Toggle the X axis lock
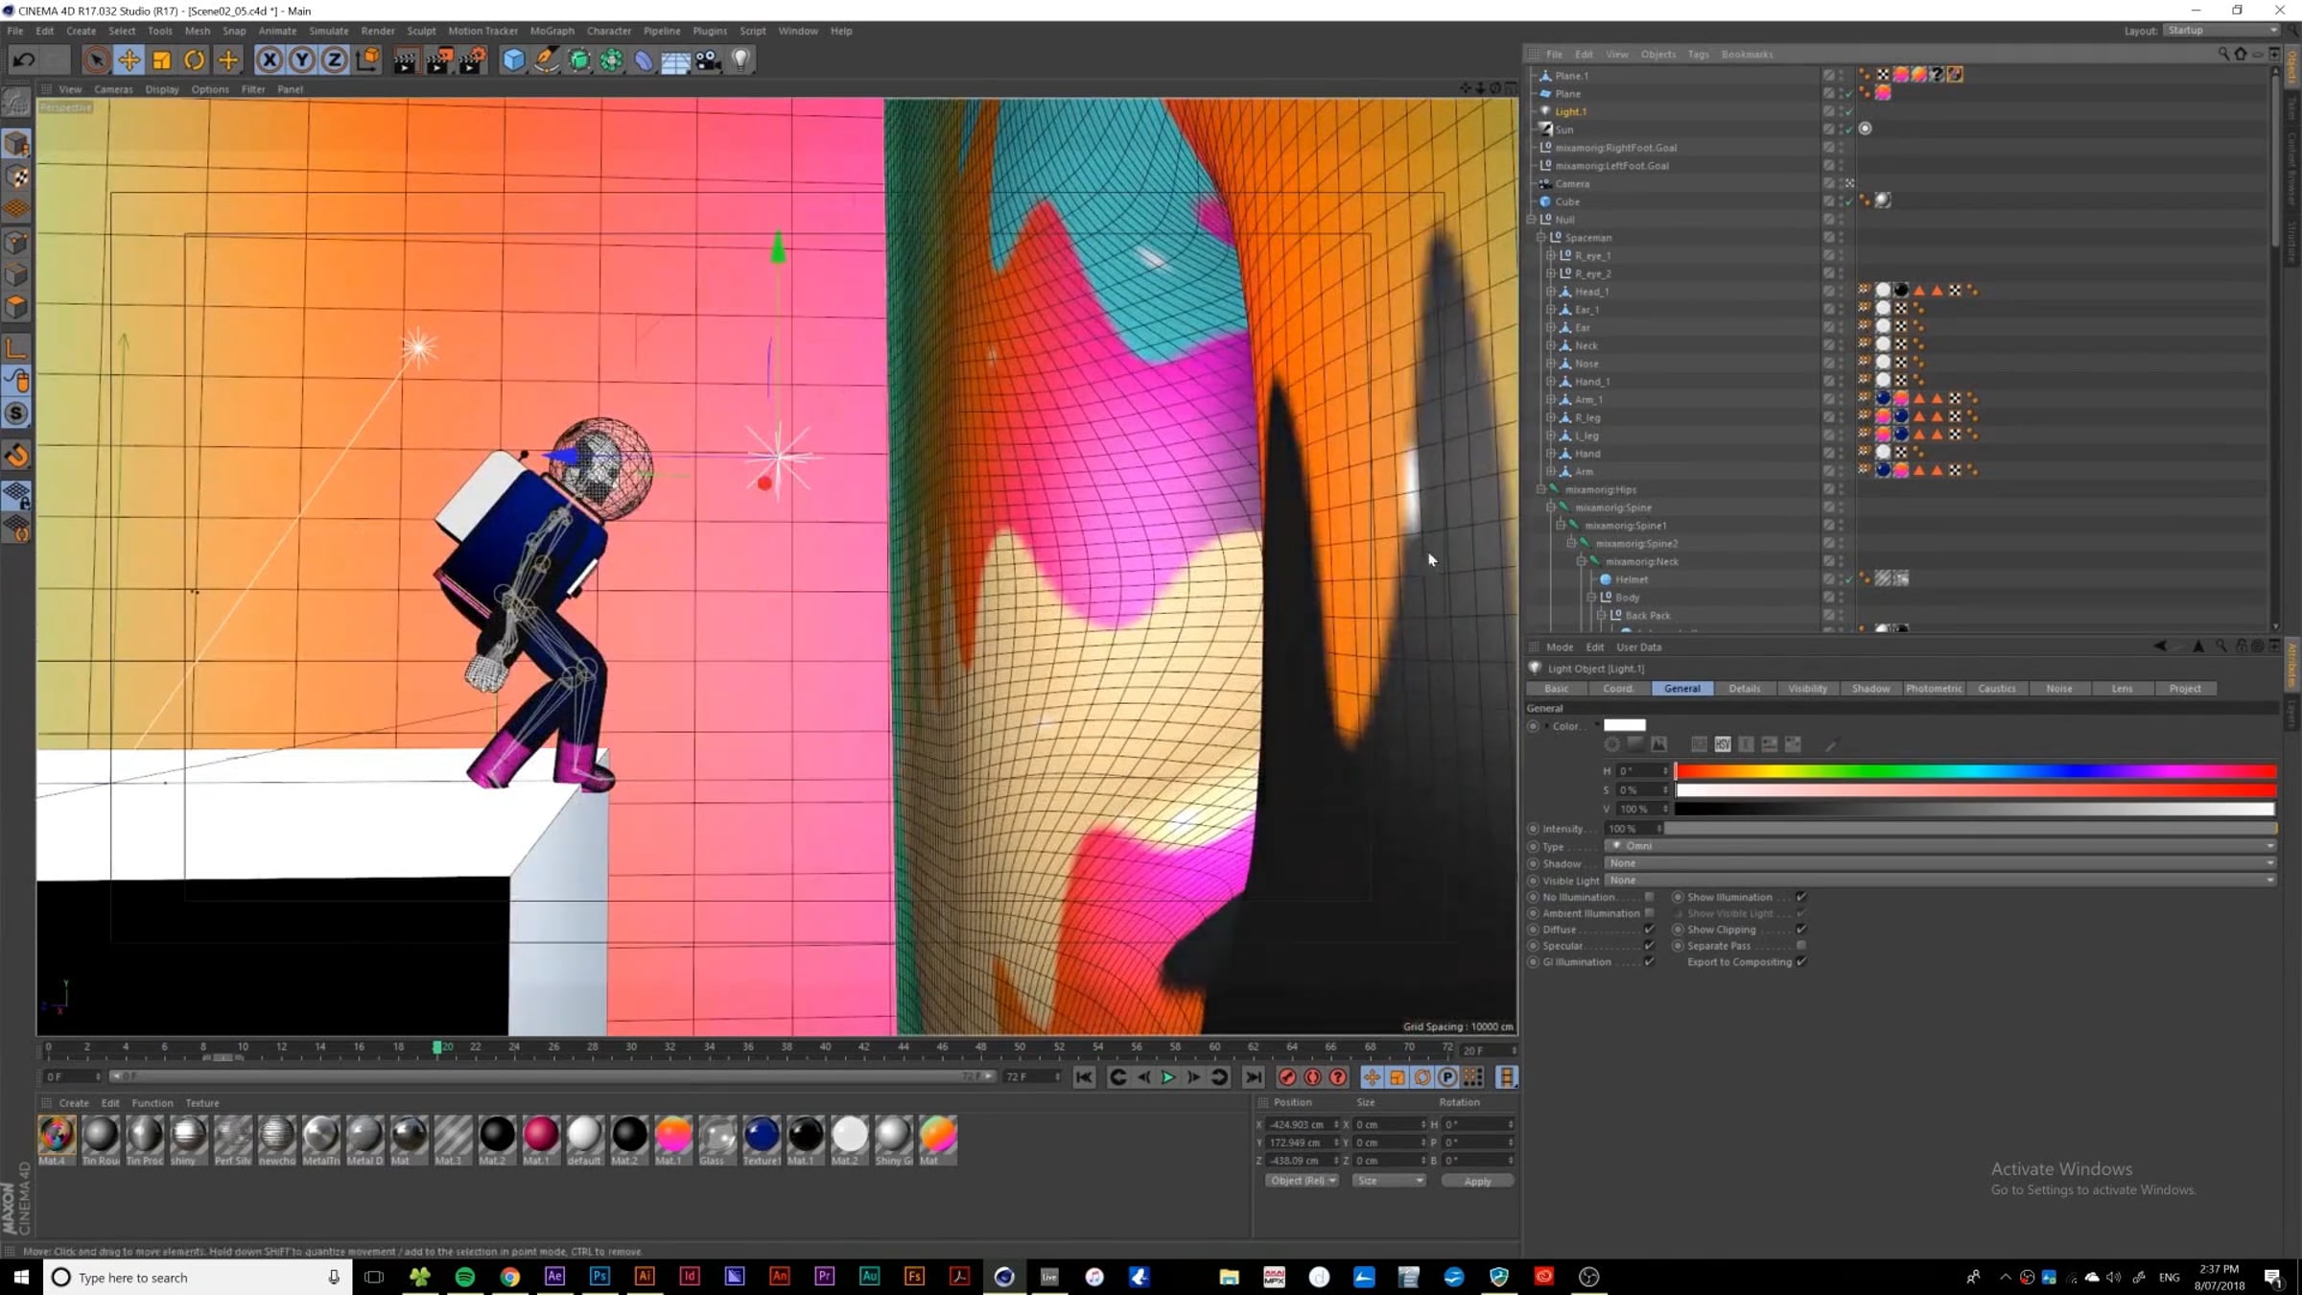This screenshot has height=1295, width=2302. pyautogui.click(x=270, y=60)
